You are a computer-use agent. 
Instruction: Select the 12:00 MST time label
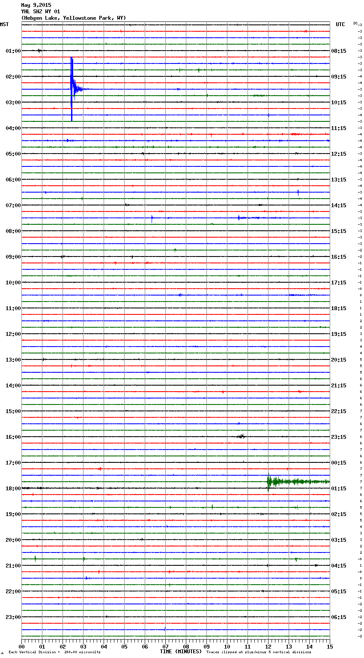pos(13,334)
